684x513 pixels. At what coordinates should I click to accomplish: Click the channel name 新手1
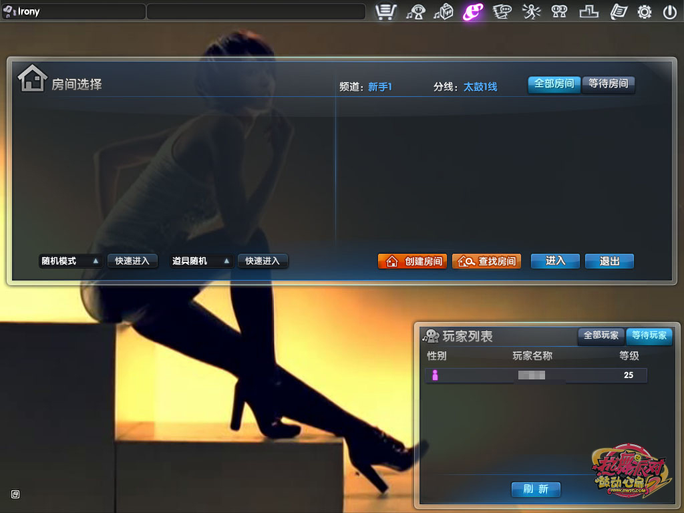[x=379, y=87]
